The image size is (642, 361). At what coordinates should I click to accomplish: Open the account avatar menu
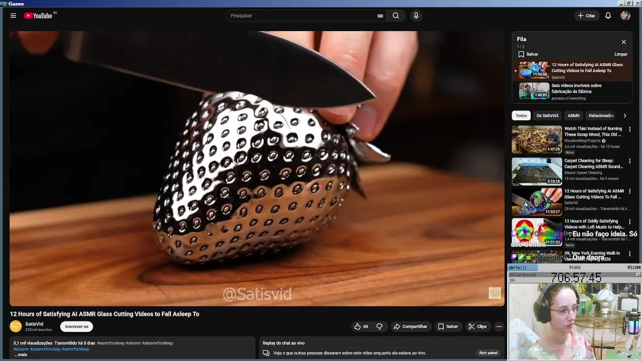click(x=625, y=16)
